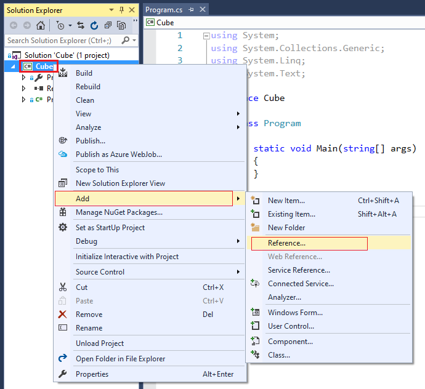Image resolution: width=425 pixels, height=389 pixels.
Task: Choose Manage NuGet Packages...
Action: click(150, 212)
